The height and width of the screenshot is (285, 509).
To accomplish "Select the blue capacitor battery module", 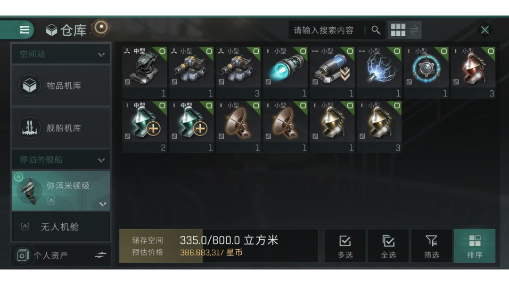I will [332, 72].
